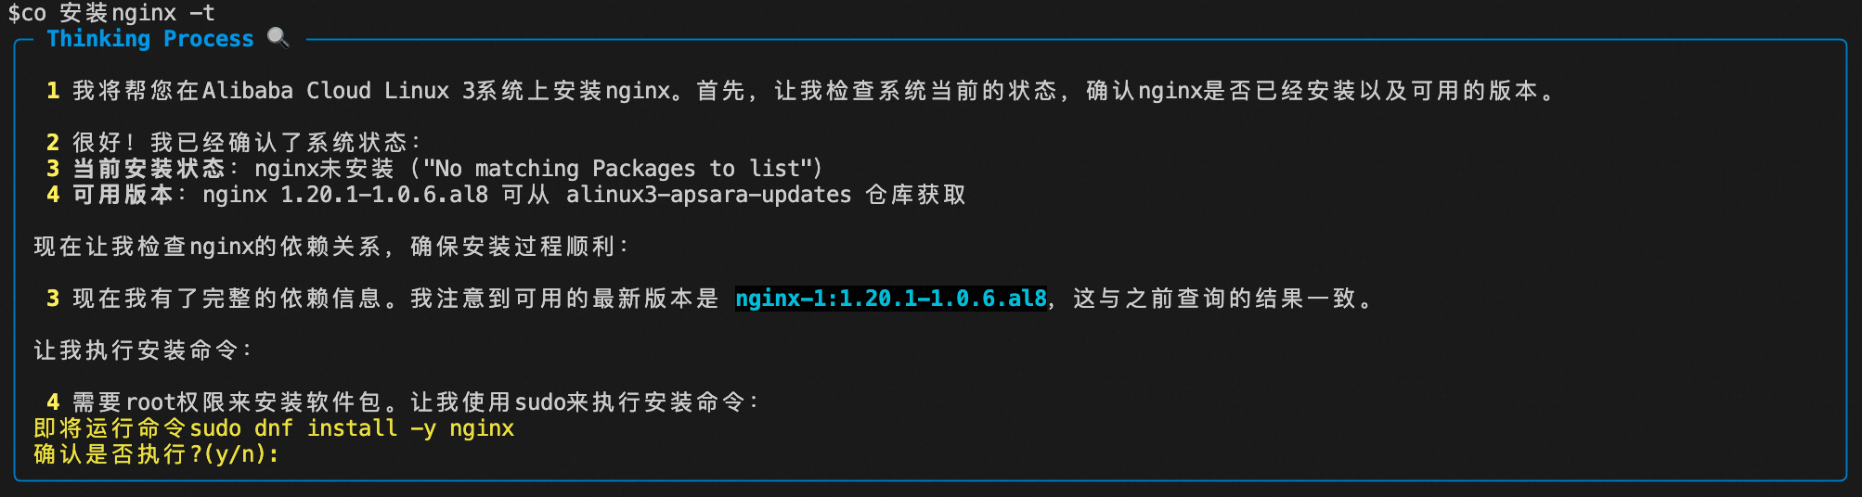Click the line 让我执行安装命令
Viewport: 1862px width, 497px height.
coord(142,350)
